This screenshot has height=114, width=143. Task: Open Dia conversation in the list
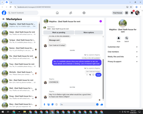tap(19, 57)
